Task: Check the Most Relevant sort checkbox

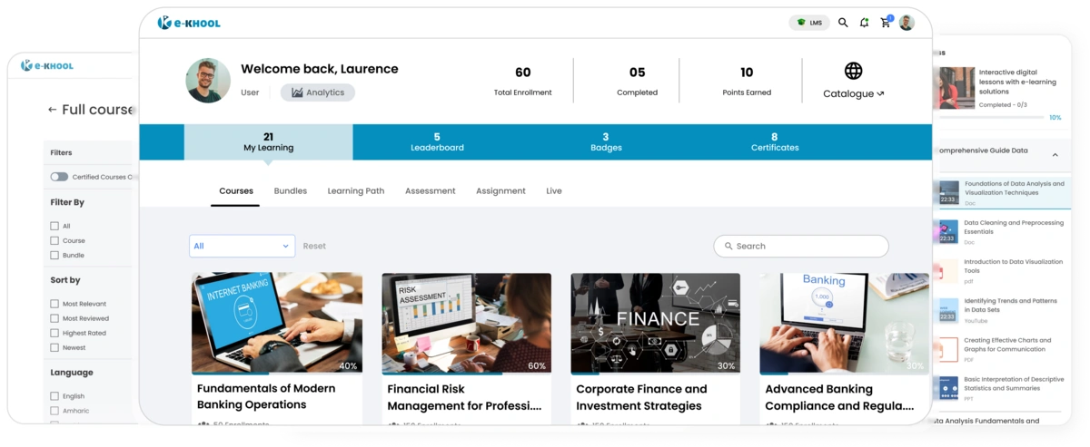Action: 54,304
